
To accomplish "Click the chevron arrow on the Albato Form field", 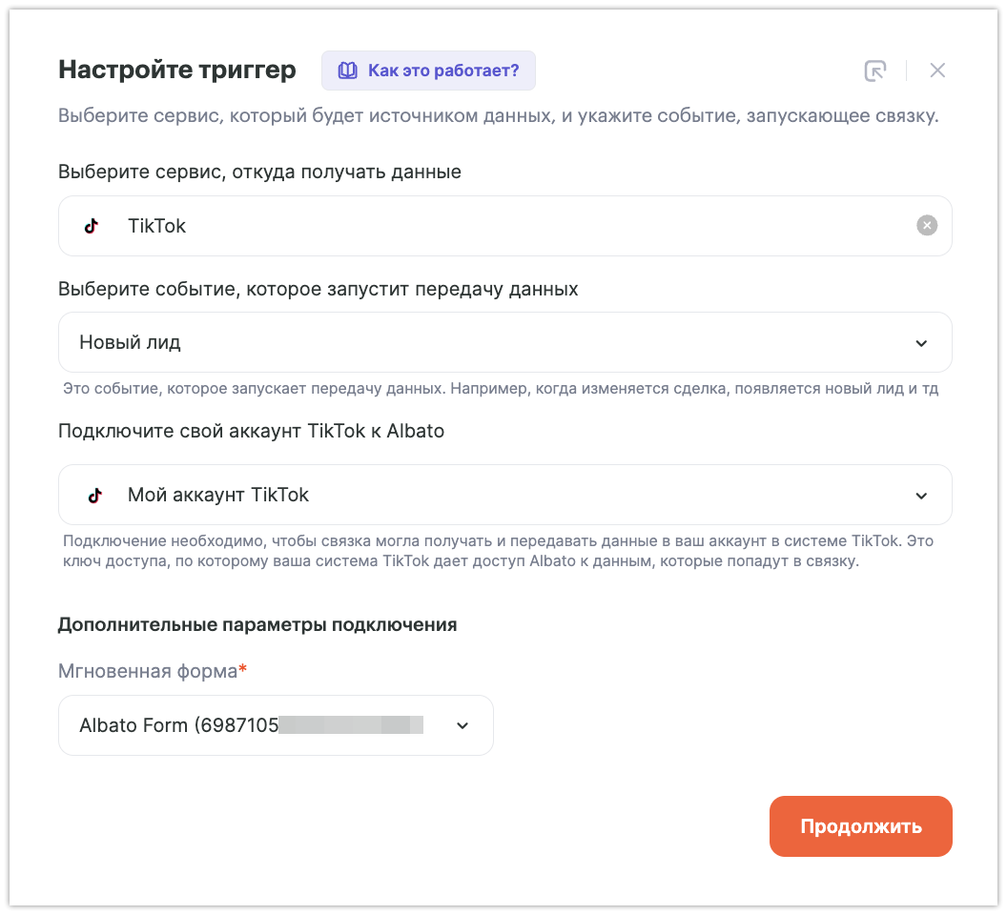I will click(462, 725).
